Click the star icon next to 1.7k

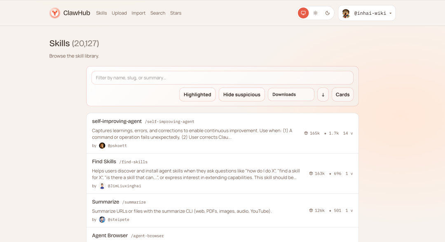point(325,133)
